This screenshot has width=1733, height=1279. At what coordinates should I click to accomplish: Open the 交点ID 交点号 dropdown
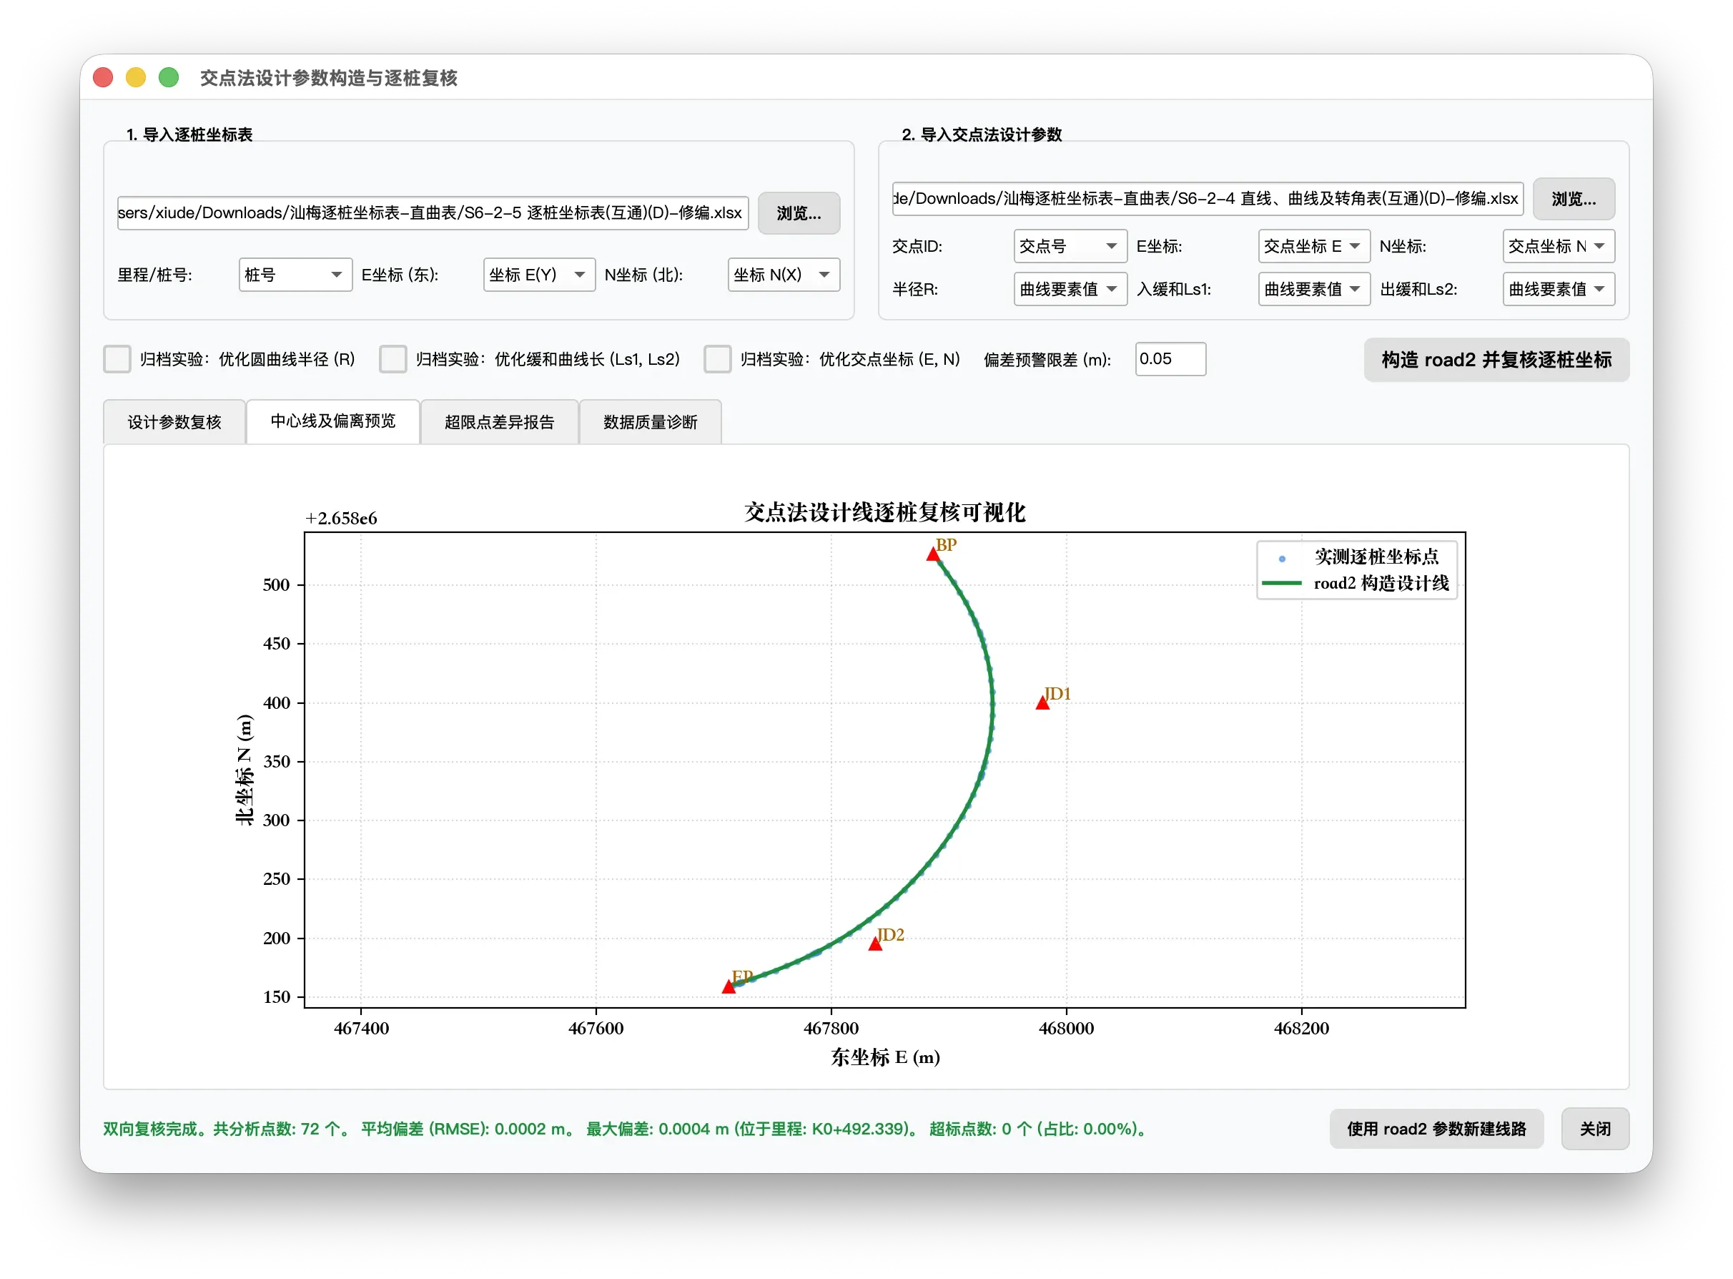(x=1070, y=246)
